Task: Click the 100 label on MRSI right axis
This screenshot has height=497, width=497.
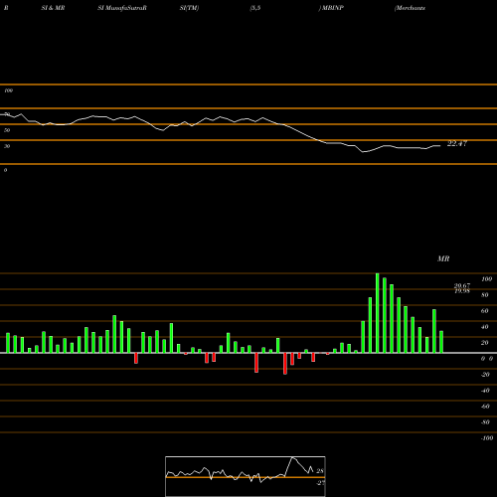Action: pos(486,279)
